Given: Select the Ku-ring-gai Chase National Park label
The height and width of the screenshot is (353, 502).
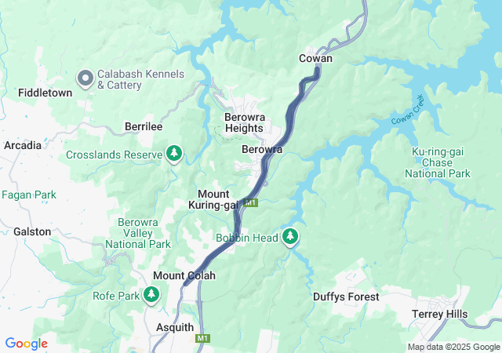Looking at the screenshot, I should point(438,162).
